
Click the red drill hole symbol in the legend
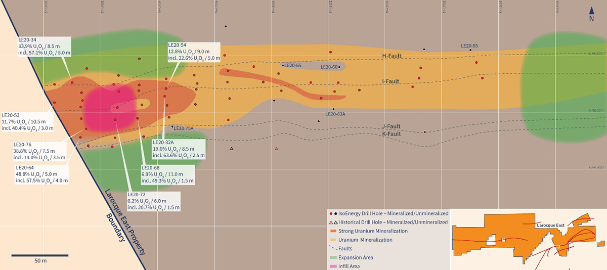(x=331, y=214)
